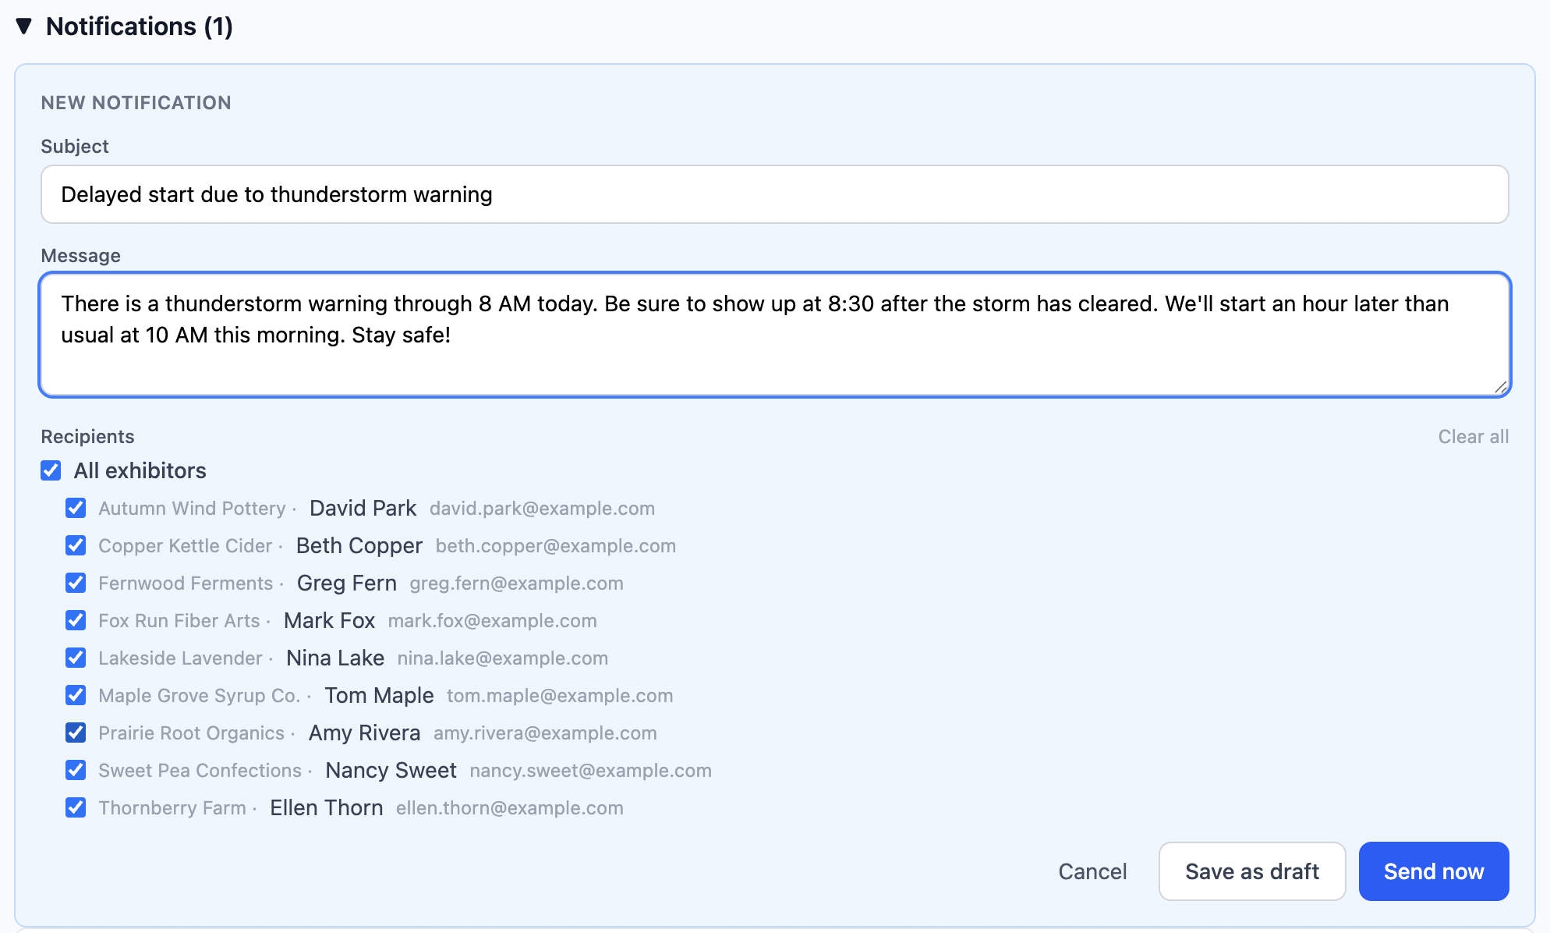Click the NEW NOTIFICATION heading
The height and width of the screenshot is (933, 1550).
coord(136,103)
